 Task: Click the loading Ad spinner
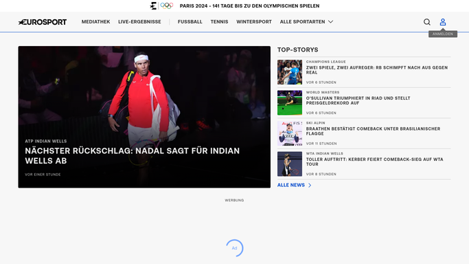(235, 247)
